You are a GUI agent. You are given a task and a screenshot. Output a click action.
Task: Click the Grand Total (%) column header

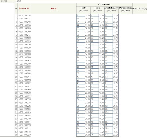(140, 8)
